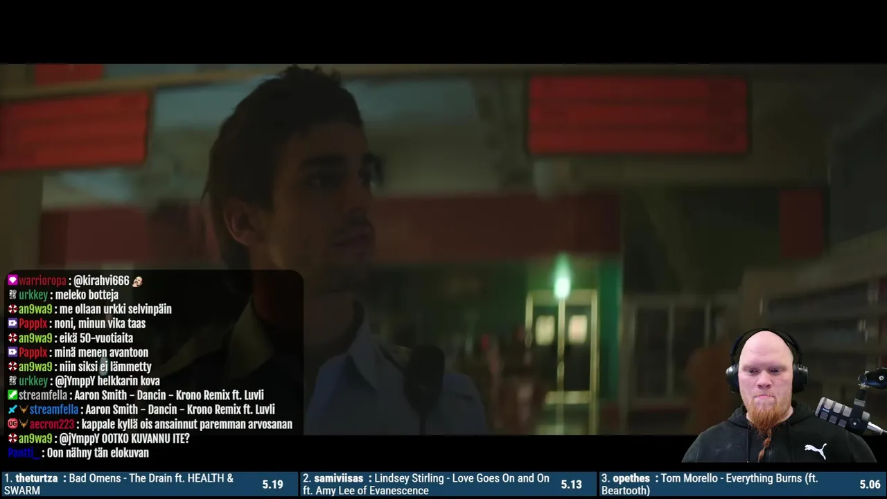Click the badge next to urkkey's "meleko botteja"
Screen dimensions: 887x499
[12, 295]
